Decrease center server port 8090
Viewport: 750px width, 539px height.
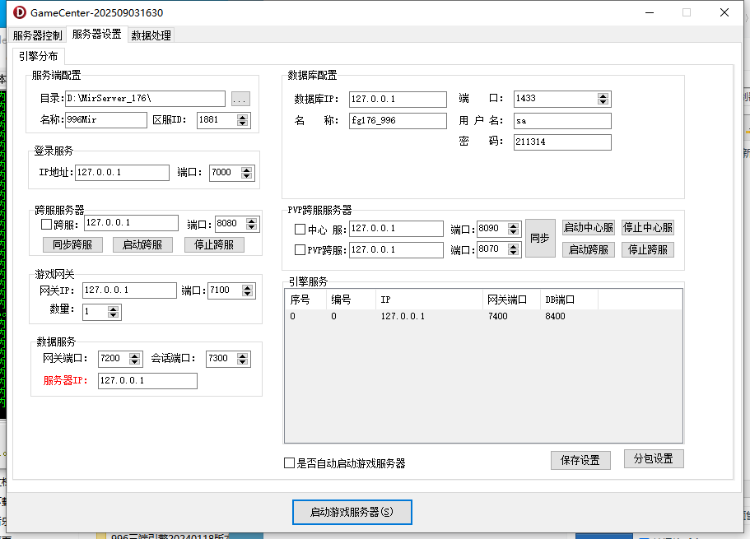[x=513, y=232]
